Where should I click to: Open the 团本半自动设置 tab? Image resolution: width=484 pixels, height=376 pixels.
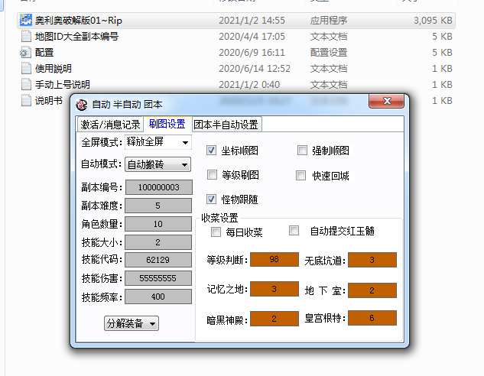click(226, 125)
